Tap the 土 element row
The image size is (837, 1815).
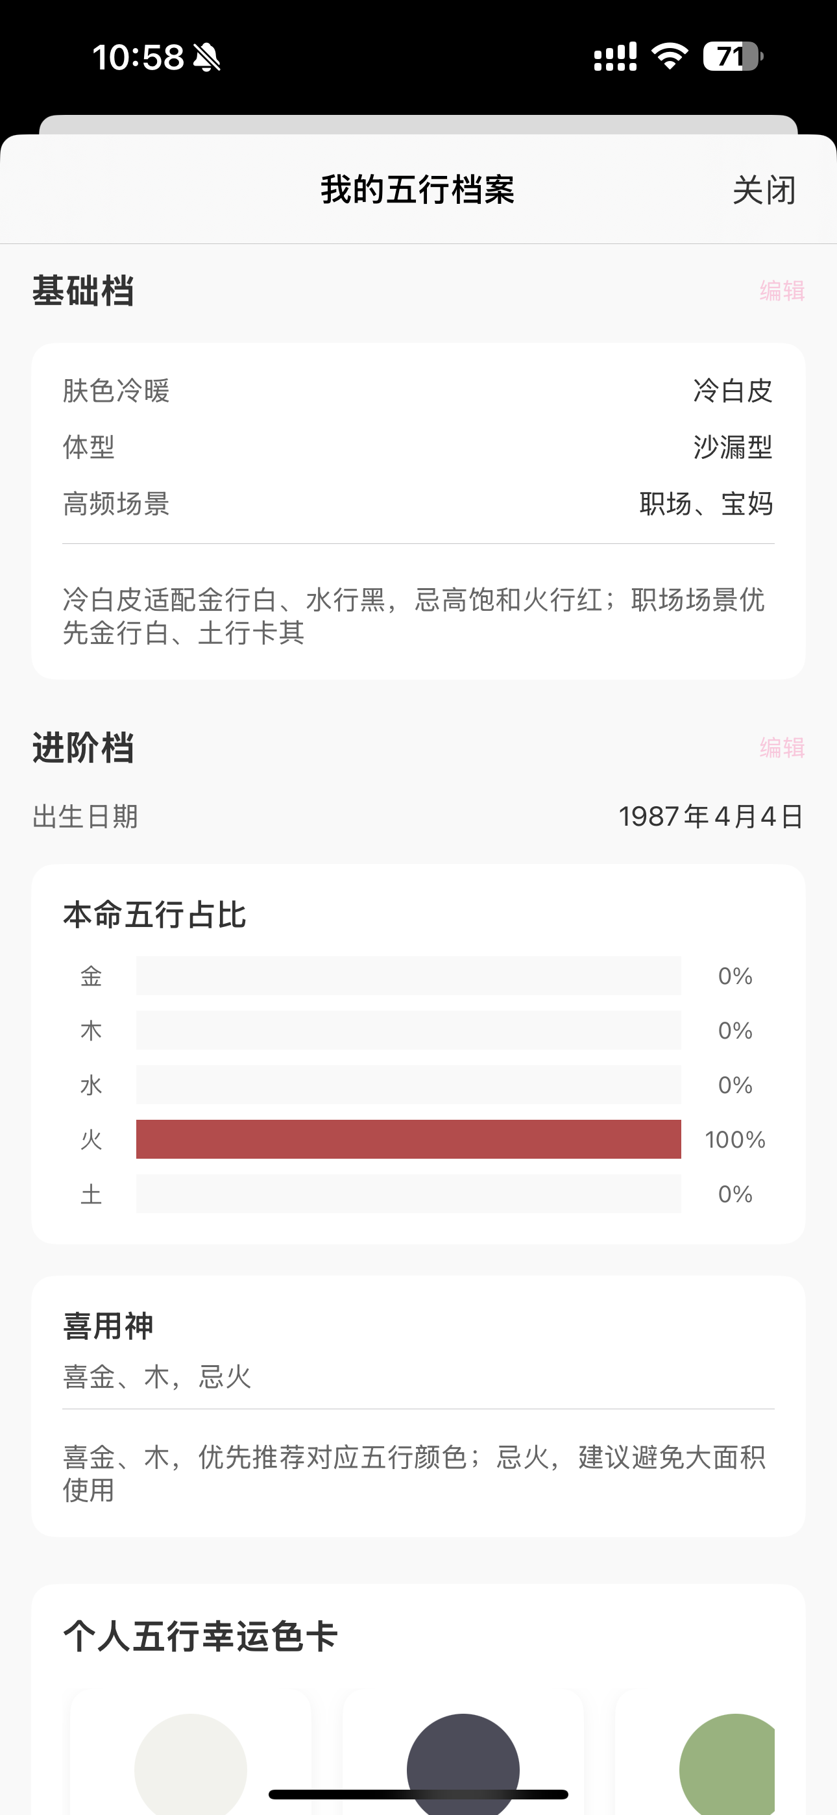[409, 1194]
